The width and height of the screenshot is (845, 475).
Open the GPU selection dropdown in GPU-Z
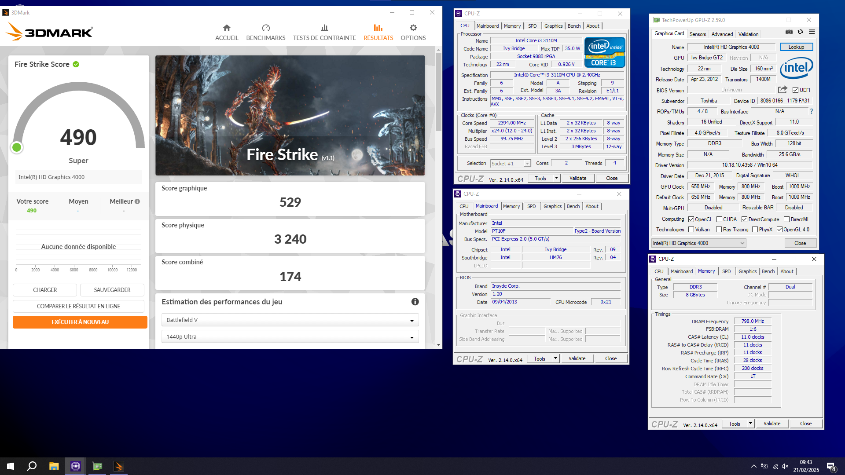tap(698, 243)
